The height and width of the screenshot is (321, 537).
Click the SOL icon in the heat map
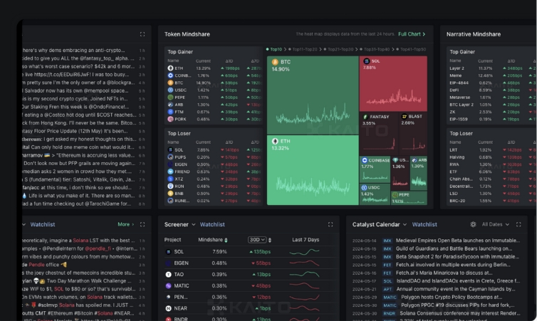coord(367,61)
